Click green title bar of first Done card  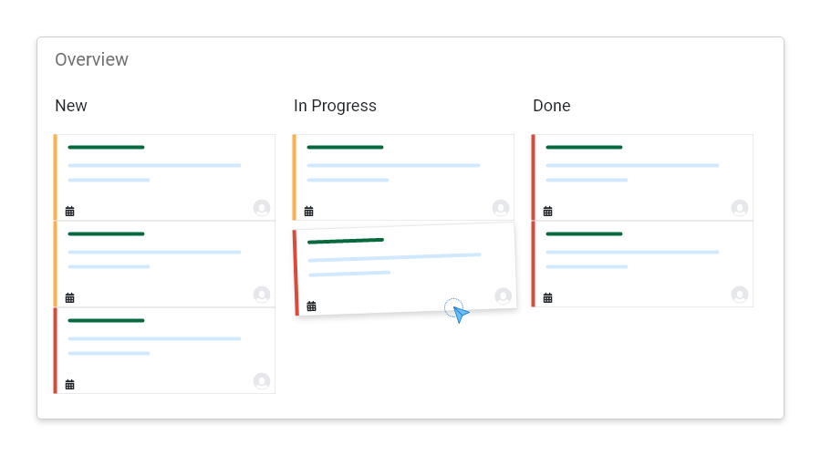click(584, 147)
